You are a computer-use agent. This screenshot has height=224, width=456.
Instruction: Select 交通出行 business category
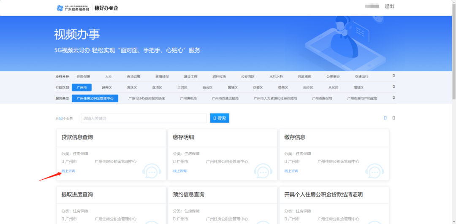(361, 77)
